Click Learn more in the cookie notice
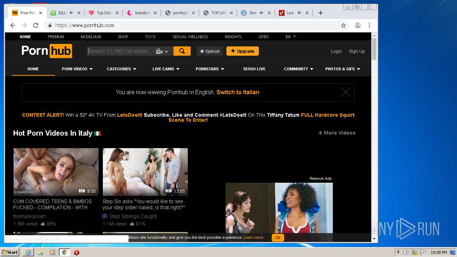Screen dimensions: 457x257 tap(253, 237)
